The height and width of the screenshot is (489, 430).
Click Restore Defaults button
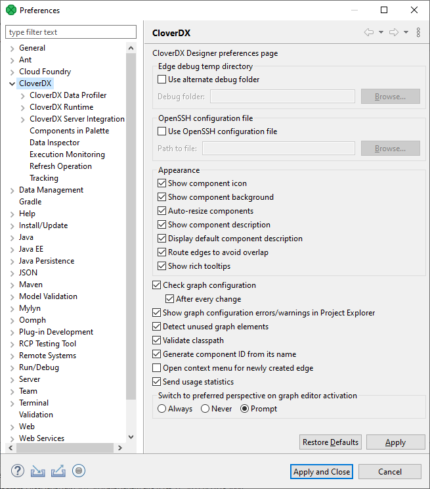click(x=330, y=442)
